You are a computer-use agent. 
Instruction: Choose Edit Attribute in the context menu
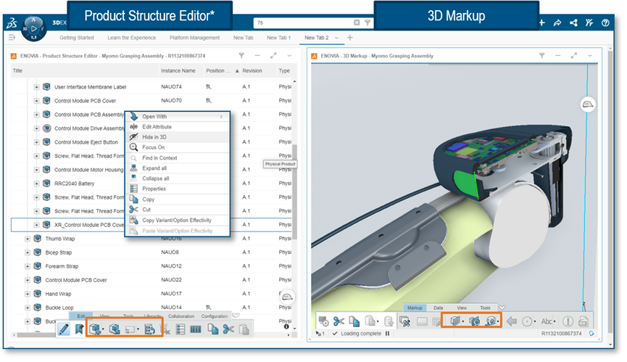tap(178, 127)
